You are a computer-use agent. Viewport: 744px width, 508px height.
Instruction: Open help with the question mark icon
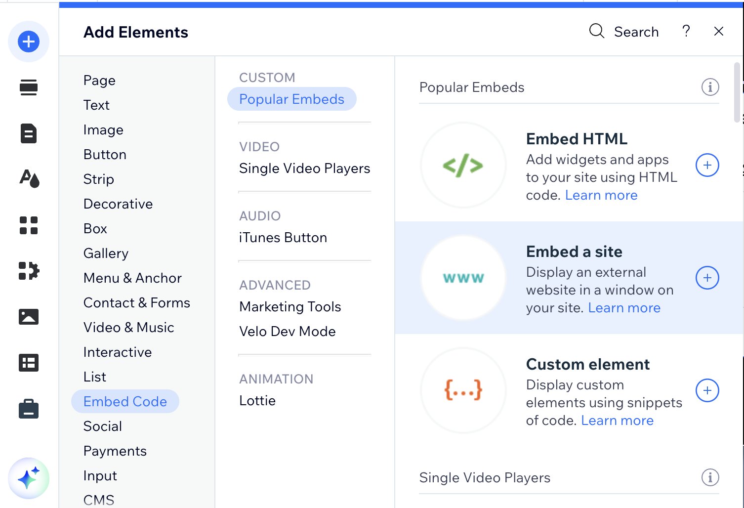pos(686,31)
